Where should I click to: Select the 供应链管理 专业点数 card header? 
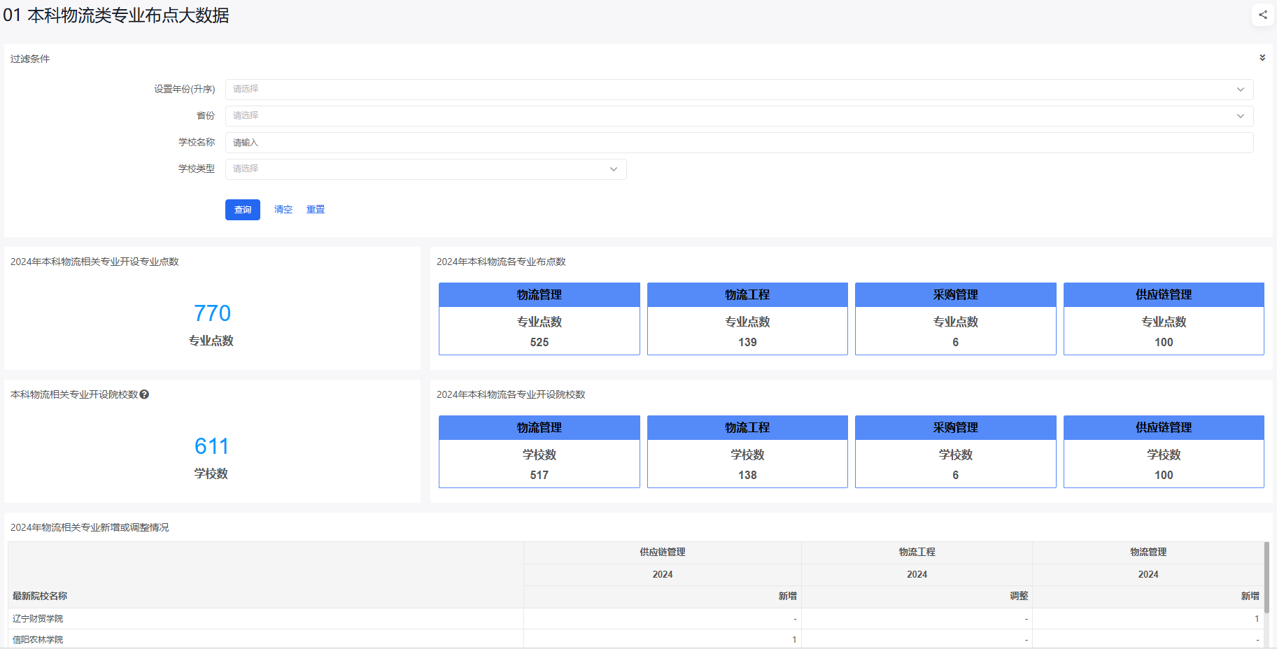pyautogui.click(x=1164, y=295)
